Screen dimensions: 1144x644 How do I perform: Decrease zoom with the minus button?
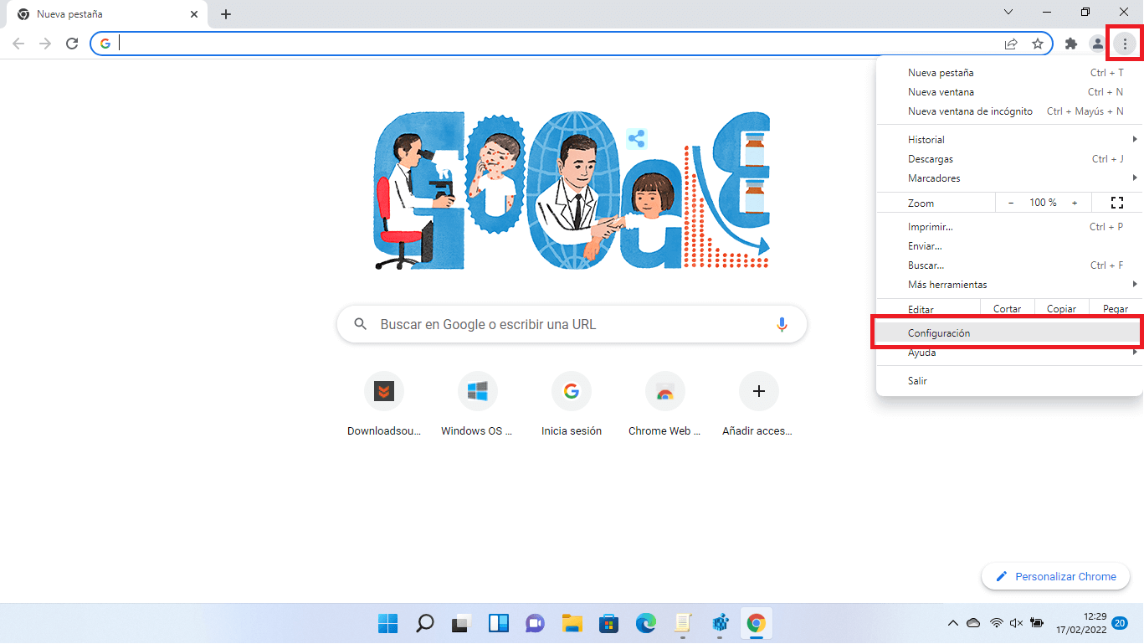click(1011, 203)
